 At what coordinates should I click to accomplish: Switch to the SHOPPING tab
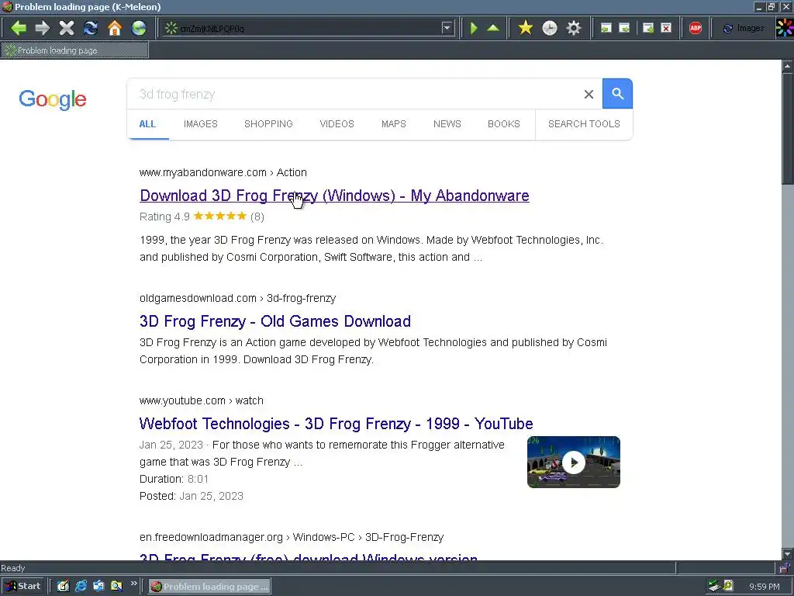point(268,124)
